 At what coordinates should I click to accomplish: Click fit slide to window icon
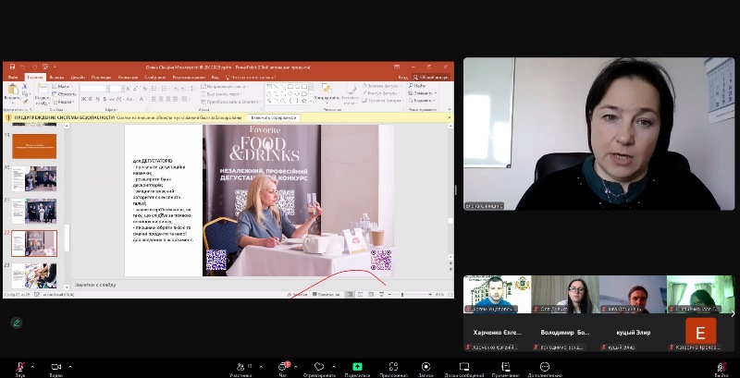449,295
